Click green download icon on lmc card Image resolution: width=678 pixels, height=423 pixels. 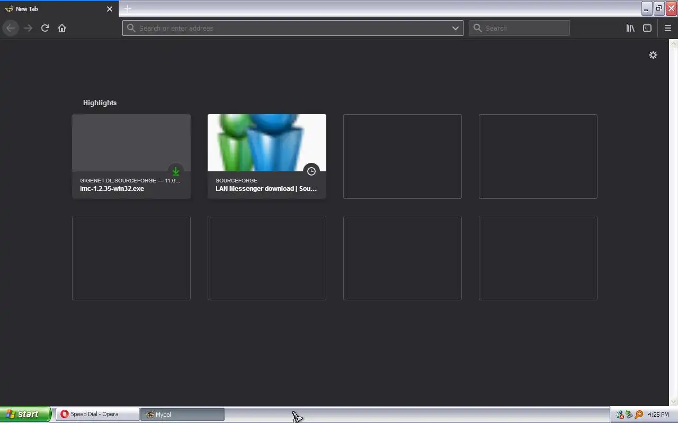click(176, 171)
